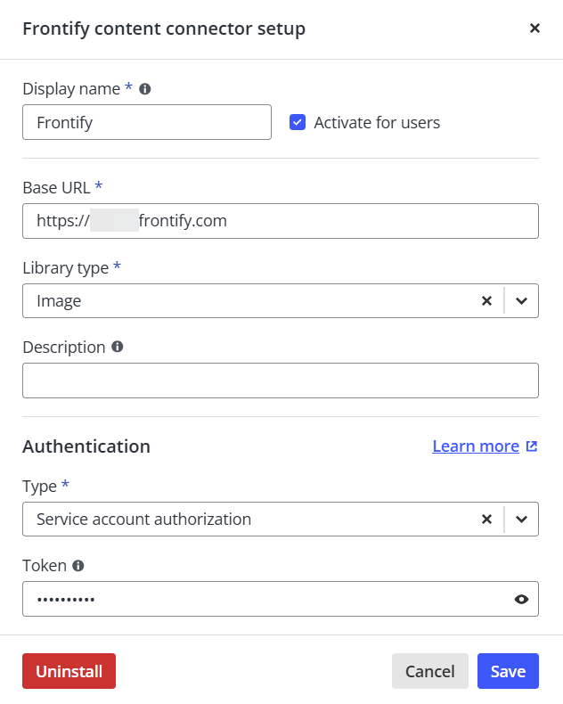Click the Base URL input field
The image size is (563, 704).
281,221
